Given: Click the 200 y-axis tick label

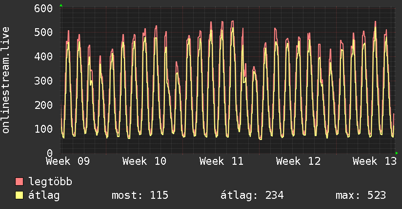Looking at the screenshot, I should [43, 105].
